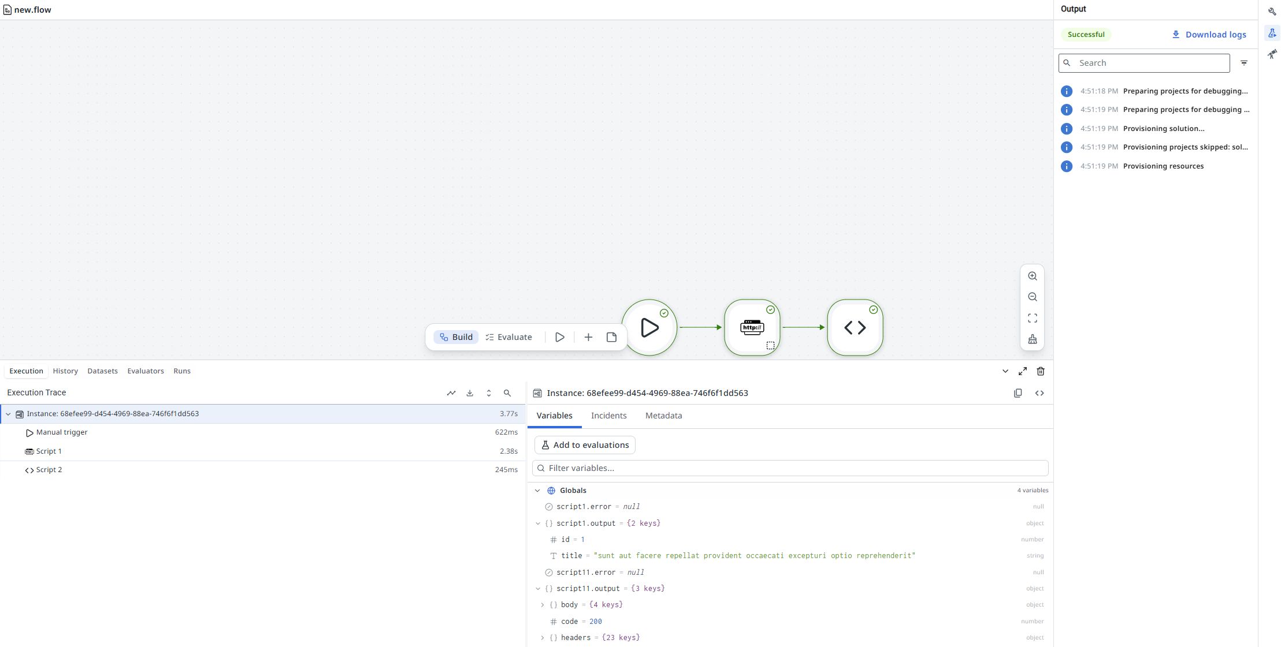
Task: Select the HTTP request node on canvas
Action: click(752, 327)
